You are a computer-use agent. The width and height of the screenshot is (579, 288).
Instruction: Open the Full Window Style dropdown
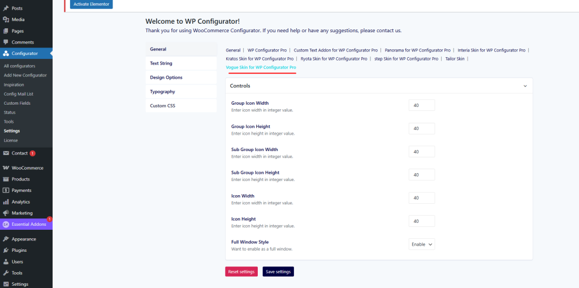point(422,244)
